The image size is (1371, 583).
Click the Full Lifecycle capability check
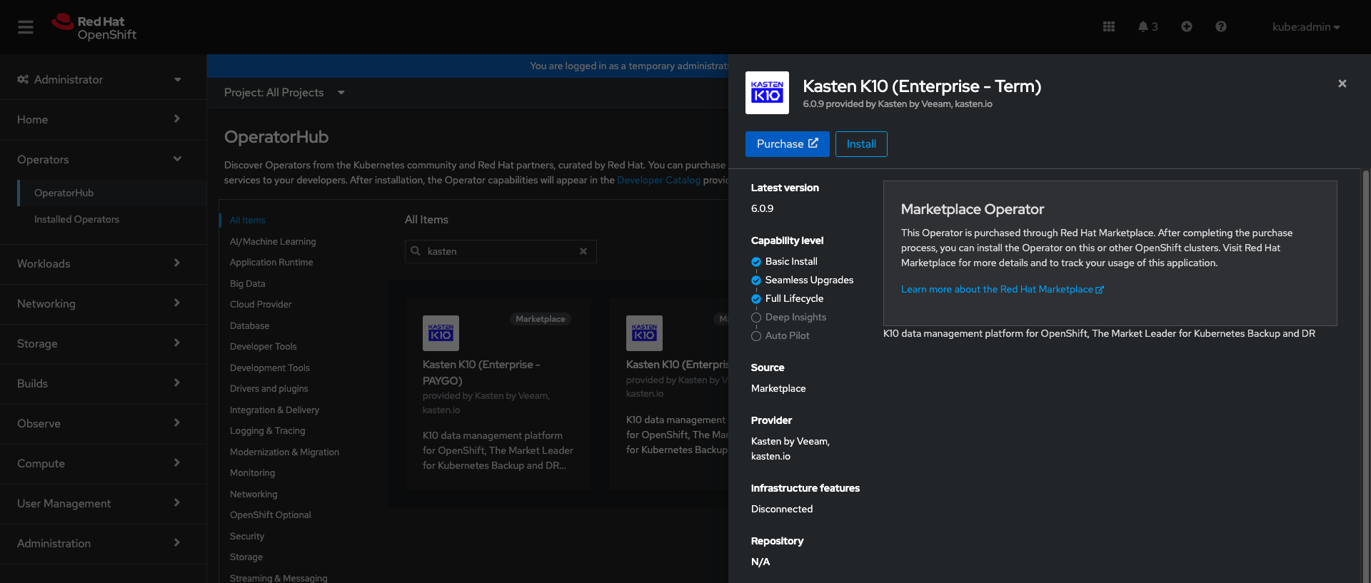pos(756,299)
